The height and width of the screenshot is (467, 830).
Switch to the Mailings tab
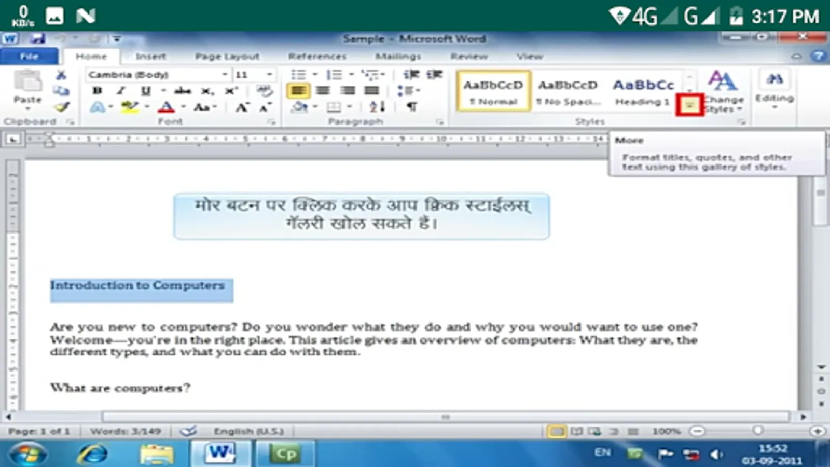tap(398, 56)
